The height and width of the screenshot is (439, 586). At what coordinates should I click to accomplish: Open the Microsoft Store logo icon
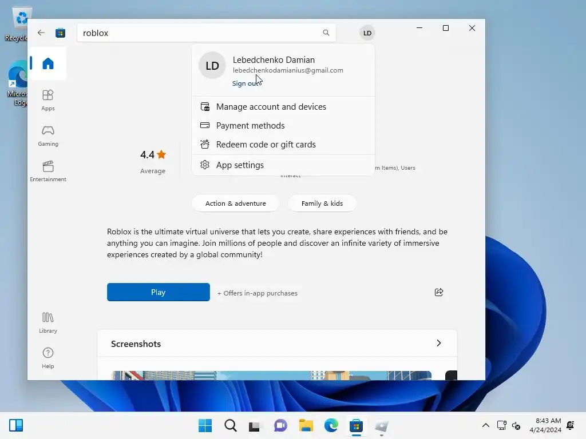point(60,33)
